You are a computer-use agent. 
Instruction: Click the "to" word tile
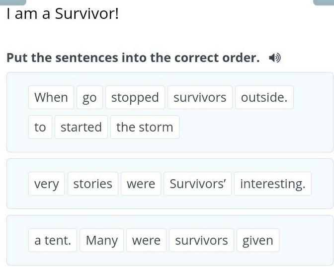(x=40, y=127)
